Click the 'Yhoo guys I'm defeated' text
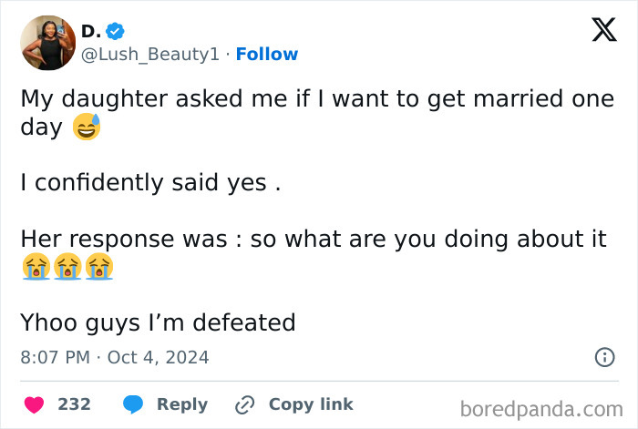 pos(159,322)
